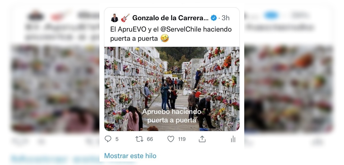Click the 66 retweets count

tap(150, 139)
